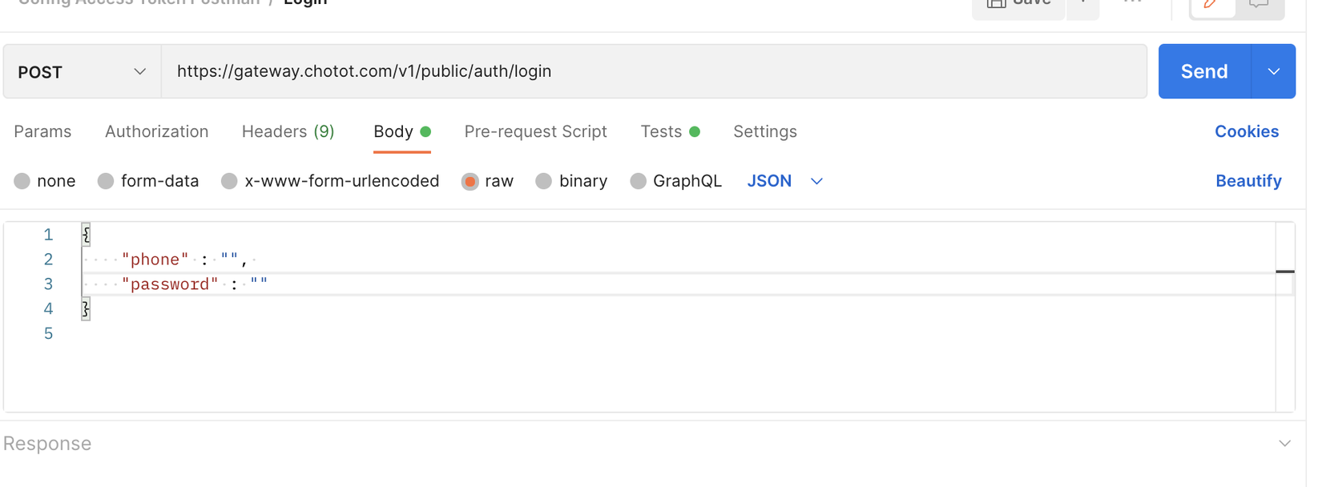Open the POST method dropdown

tap(82, 72)
